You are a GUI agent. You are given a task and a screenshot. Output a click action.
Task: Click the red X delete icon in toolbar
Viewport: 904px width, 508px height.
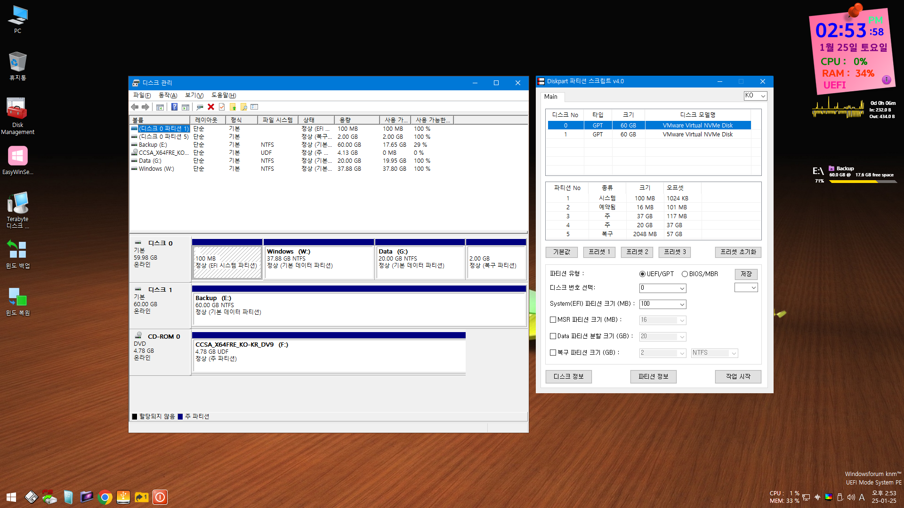[x=211, y=107]
